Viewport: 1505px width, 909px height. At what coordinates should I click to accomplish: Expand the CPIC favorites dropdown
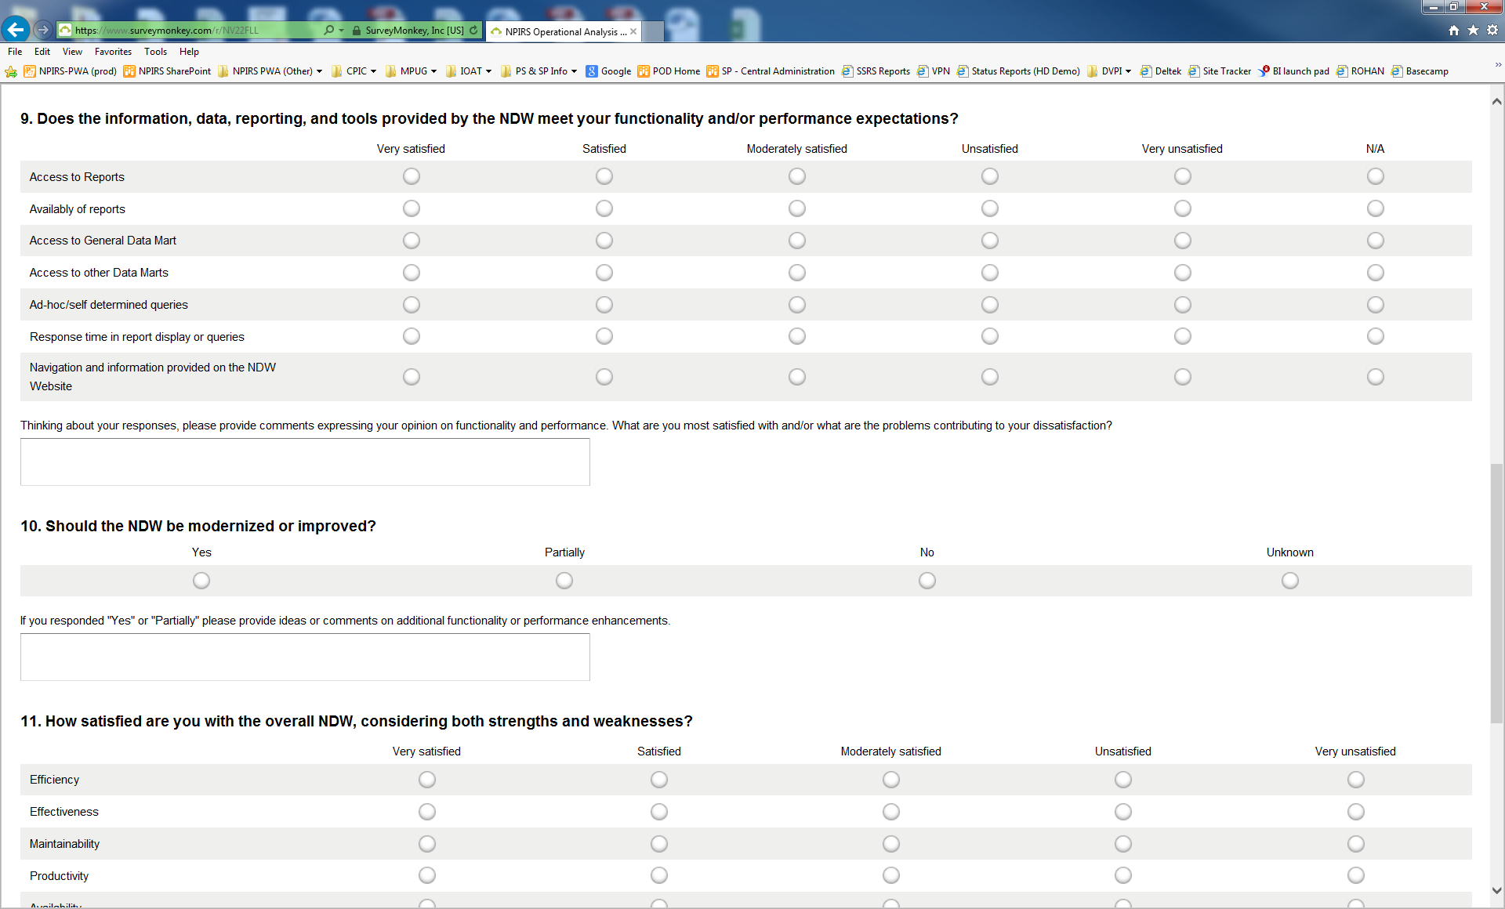coord(361,71)
